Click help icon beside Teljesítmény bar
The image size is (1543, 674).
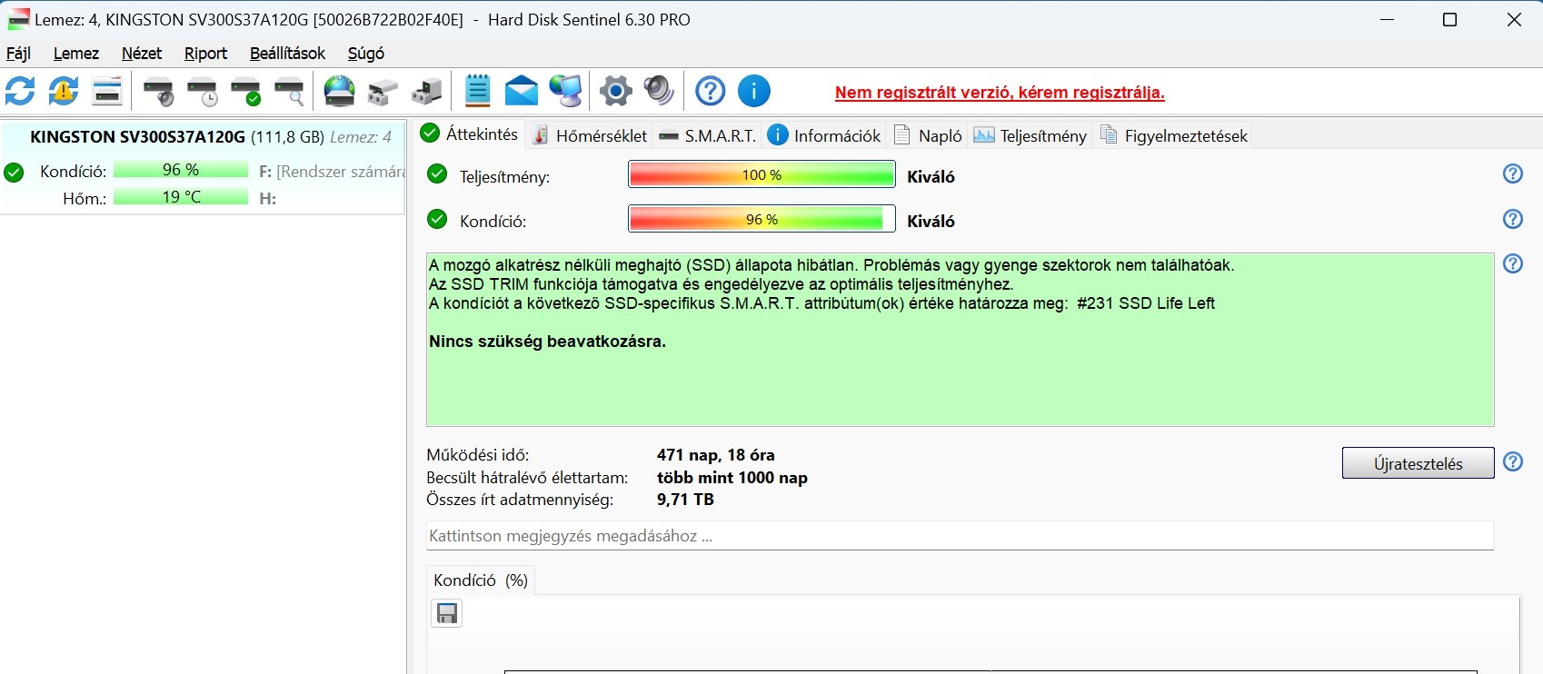tap(1513, 173)
